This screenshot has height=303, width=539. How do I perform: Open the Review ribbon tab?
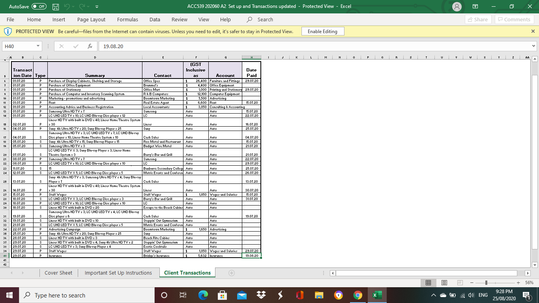click(x=180, y=19)
